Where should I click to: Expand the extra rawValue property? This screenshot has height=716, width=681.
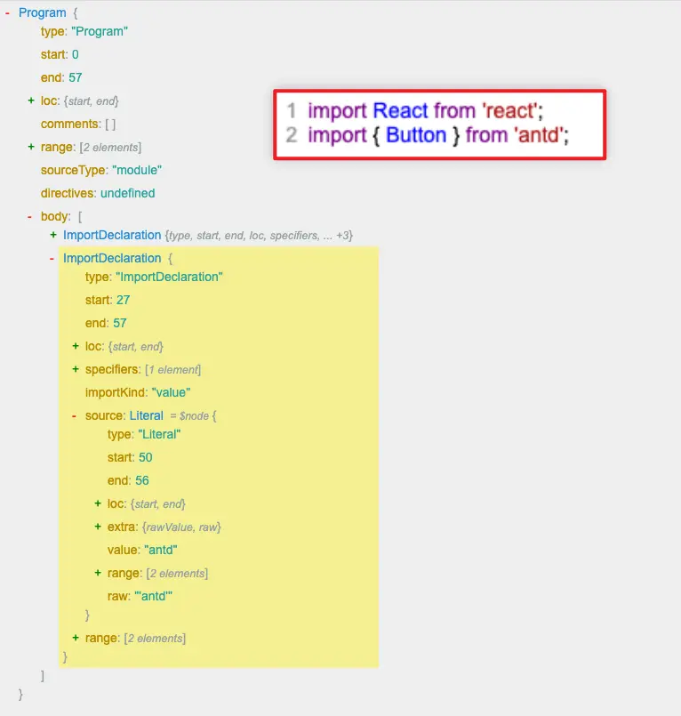point(98,527)
